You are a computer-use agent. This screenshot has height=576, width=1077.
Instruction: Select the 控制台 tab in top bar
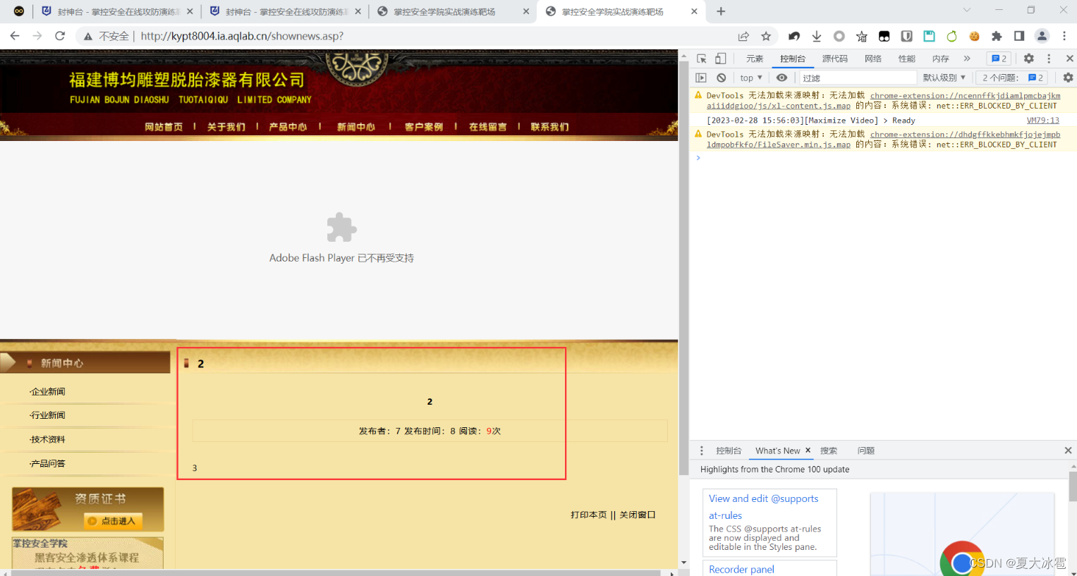[793, 59]
